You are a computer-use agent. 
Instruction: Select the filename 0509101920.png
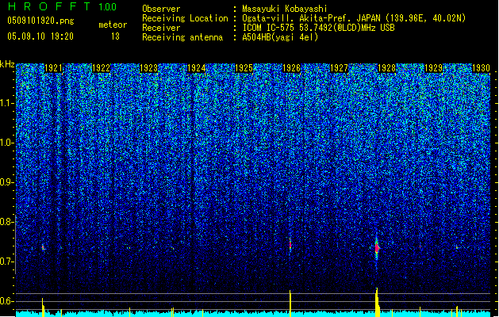tap(40, 21)
